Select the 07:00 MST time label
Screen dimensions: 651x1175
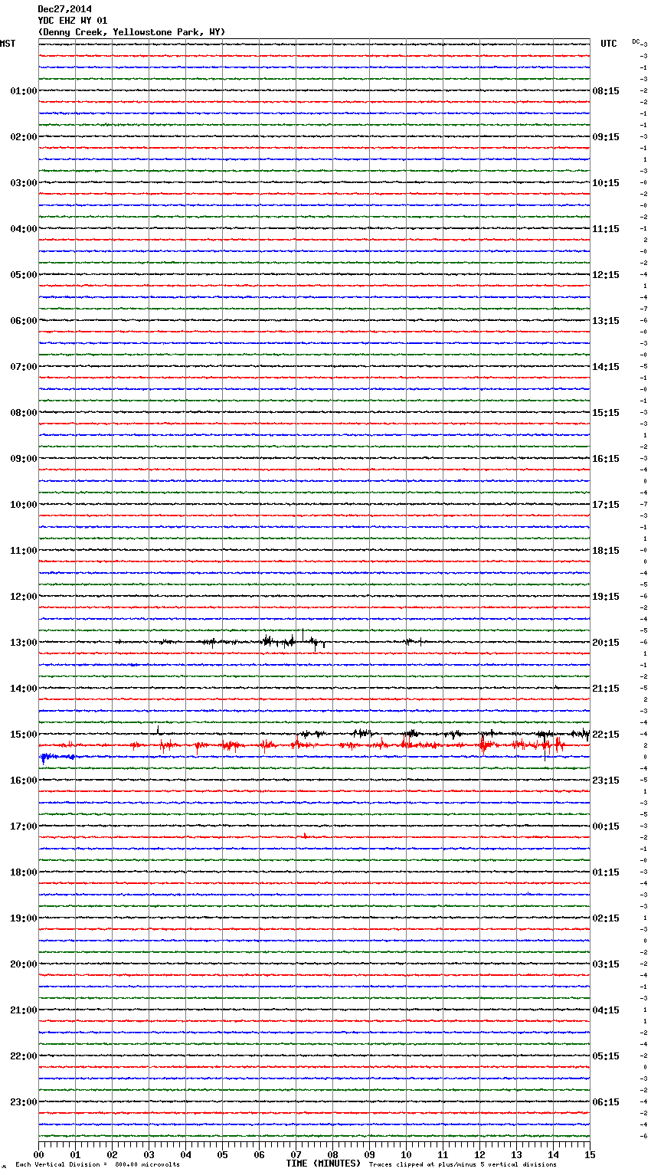[x=24, y=367]
